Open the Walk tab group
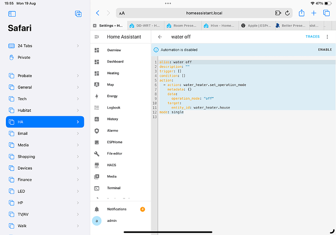This screenshot has height=235, width=336. pos(45,226)
